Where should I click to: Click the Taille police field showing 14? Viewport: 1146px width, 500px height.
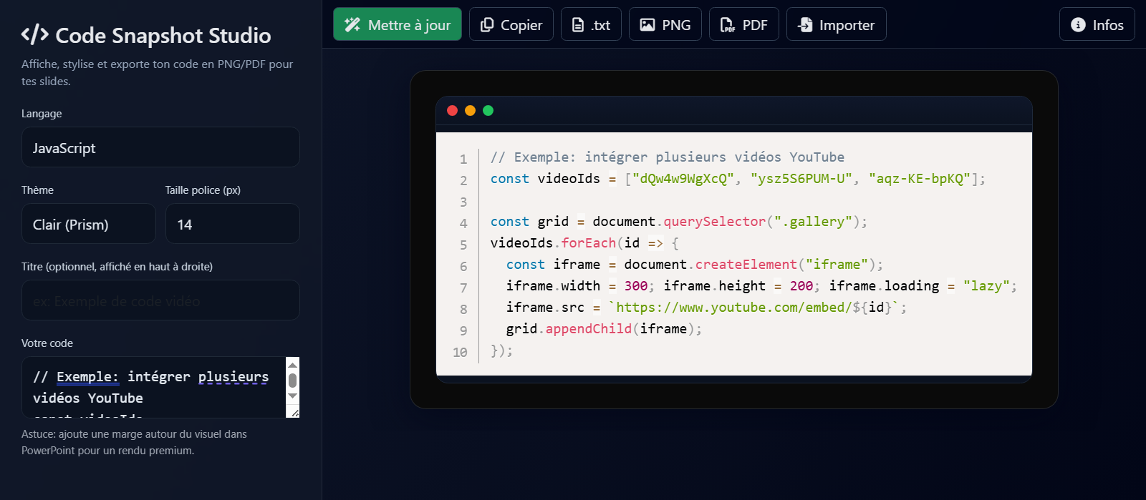pyautogui.click(x=232, y=224)
